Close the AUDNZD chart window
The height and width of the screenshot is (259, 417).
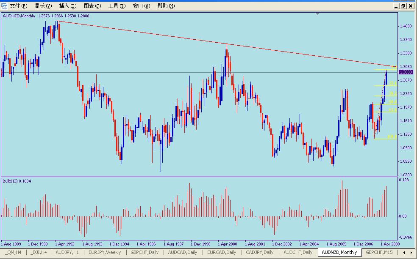411,6
